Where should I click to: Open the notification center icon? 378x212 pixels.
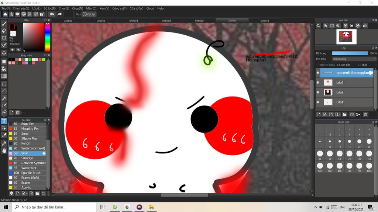coord(371,207)
